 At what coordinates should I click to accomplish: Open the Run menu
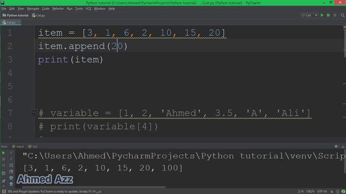pos(69,9)
